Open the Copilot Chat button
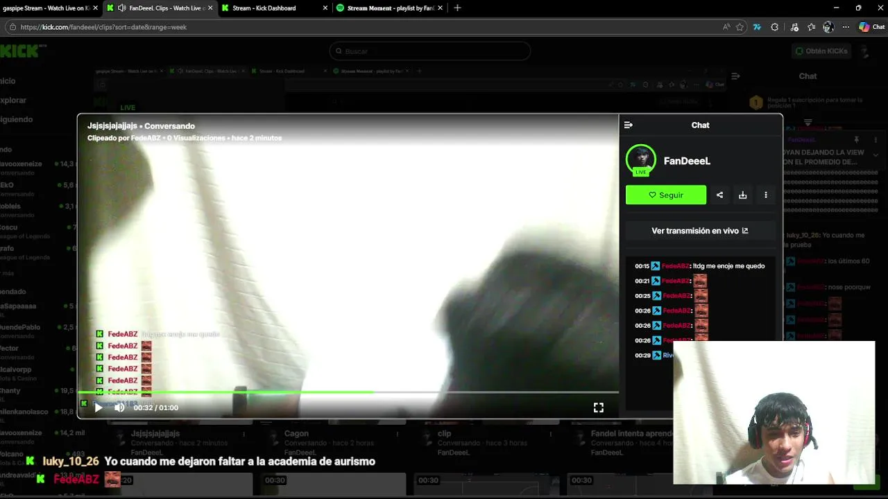The height and width of the screenshot is (499, 888). click(x=872, y=27)
